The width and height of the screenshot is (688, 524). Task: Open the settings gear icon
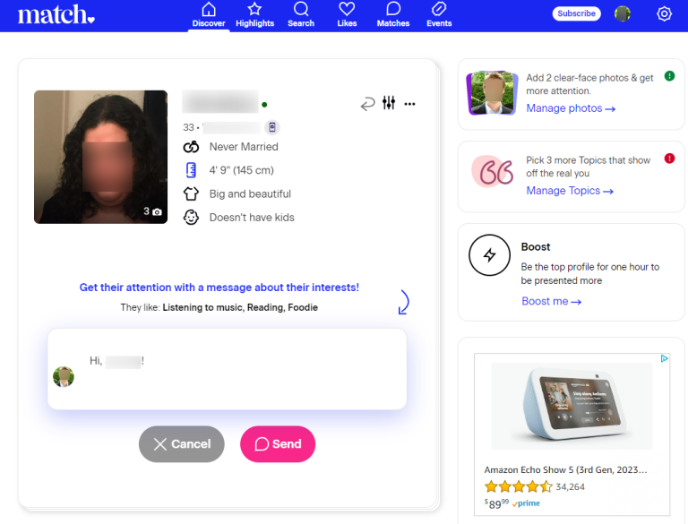coord(664,13)
